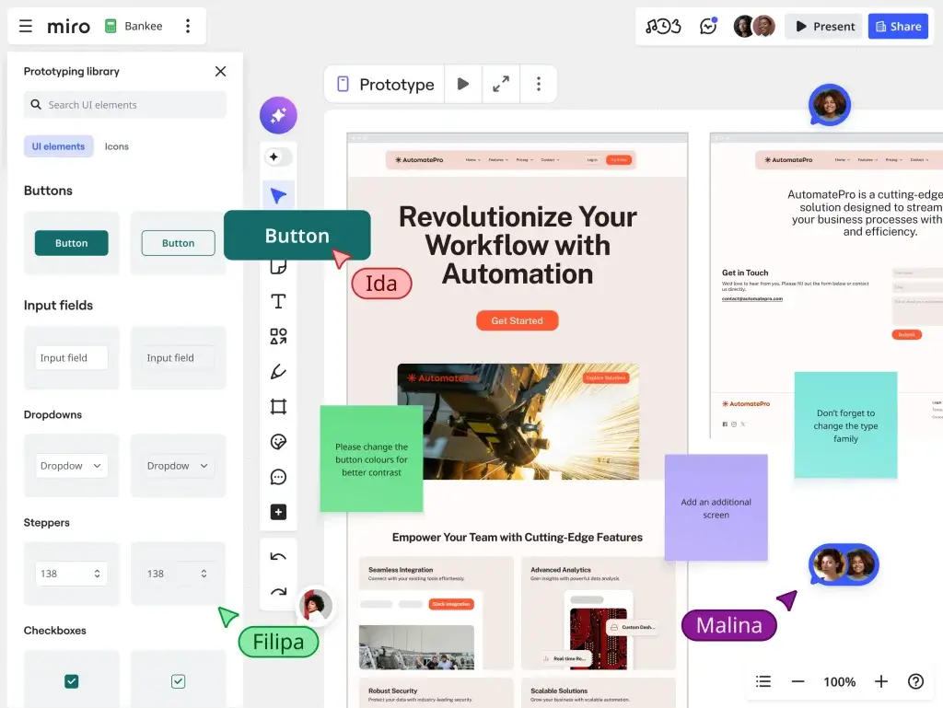Select the Text tool

tap(278, 301)
